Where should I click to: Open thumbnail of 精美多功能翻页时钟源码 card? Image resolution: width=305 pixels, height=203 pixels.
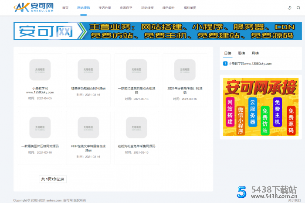[x=88, y=70]
